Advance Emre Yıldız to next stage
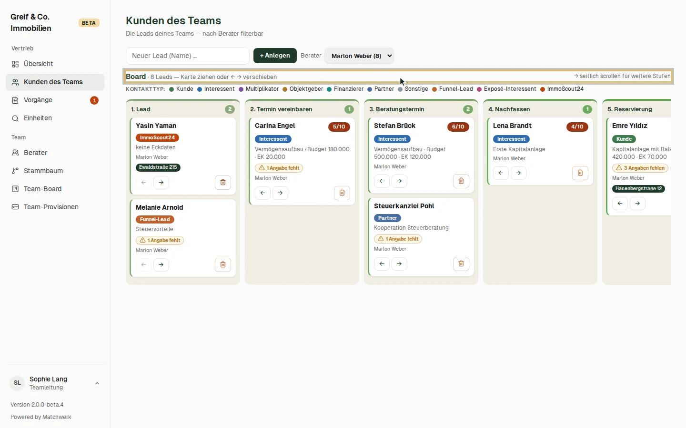 [x=638, y=204]
